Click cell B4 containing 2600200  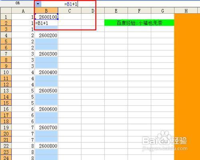pyautogui.click(x=46, y=35)
